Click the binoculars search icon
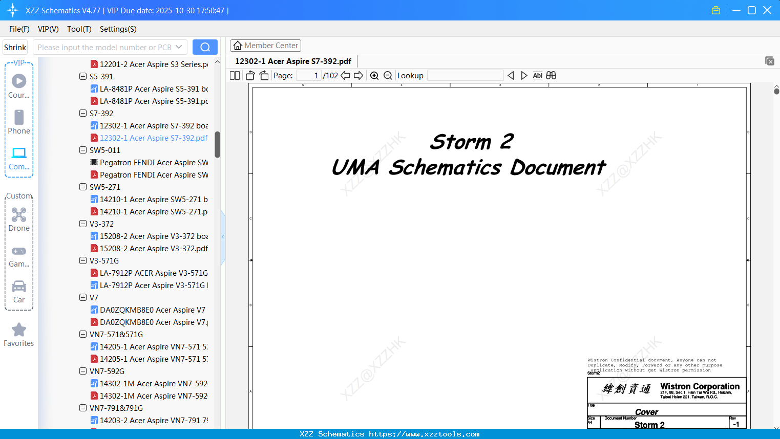Image resolution: width=780 pixels, height=439 pixels. pyautogui.click(x=551, y=76)
